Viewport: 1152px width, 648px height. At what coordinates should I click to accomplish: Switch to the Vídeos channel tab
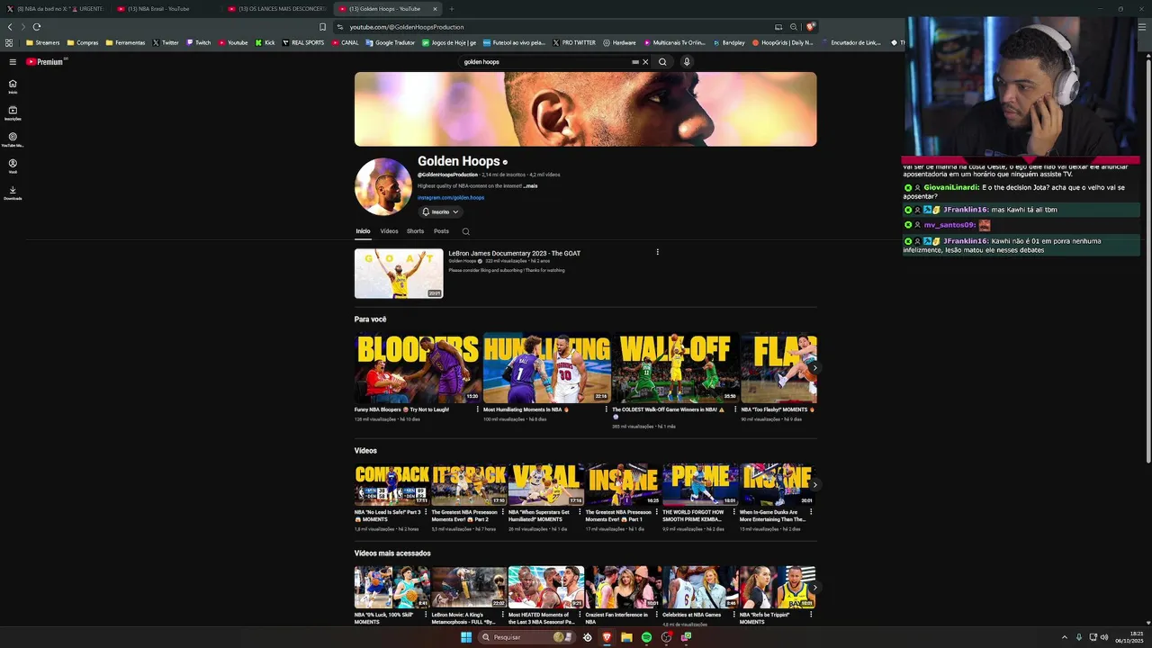pyautogui.click(x=389, y=231)
